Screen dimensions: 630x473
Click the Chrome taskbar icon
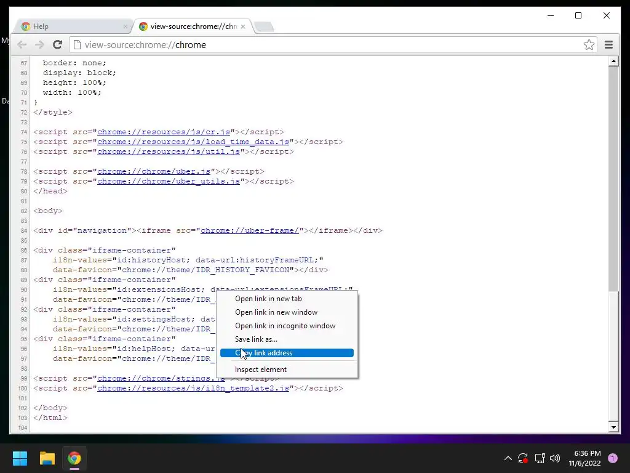[x=74, y=458]
